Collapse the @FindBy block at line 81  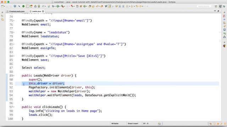(14, 44)
